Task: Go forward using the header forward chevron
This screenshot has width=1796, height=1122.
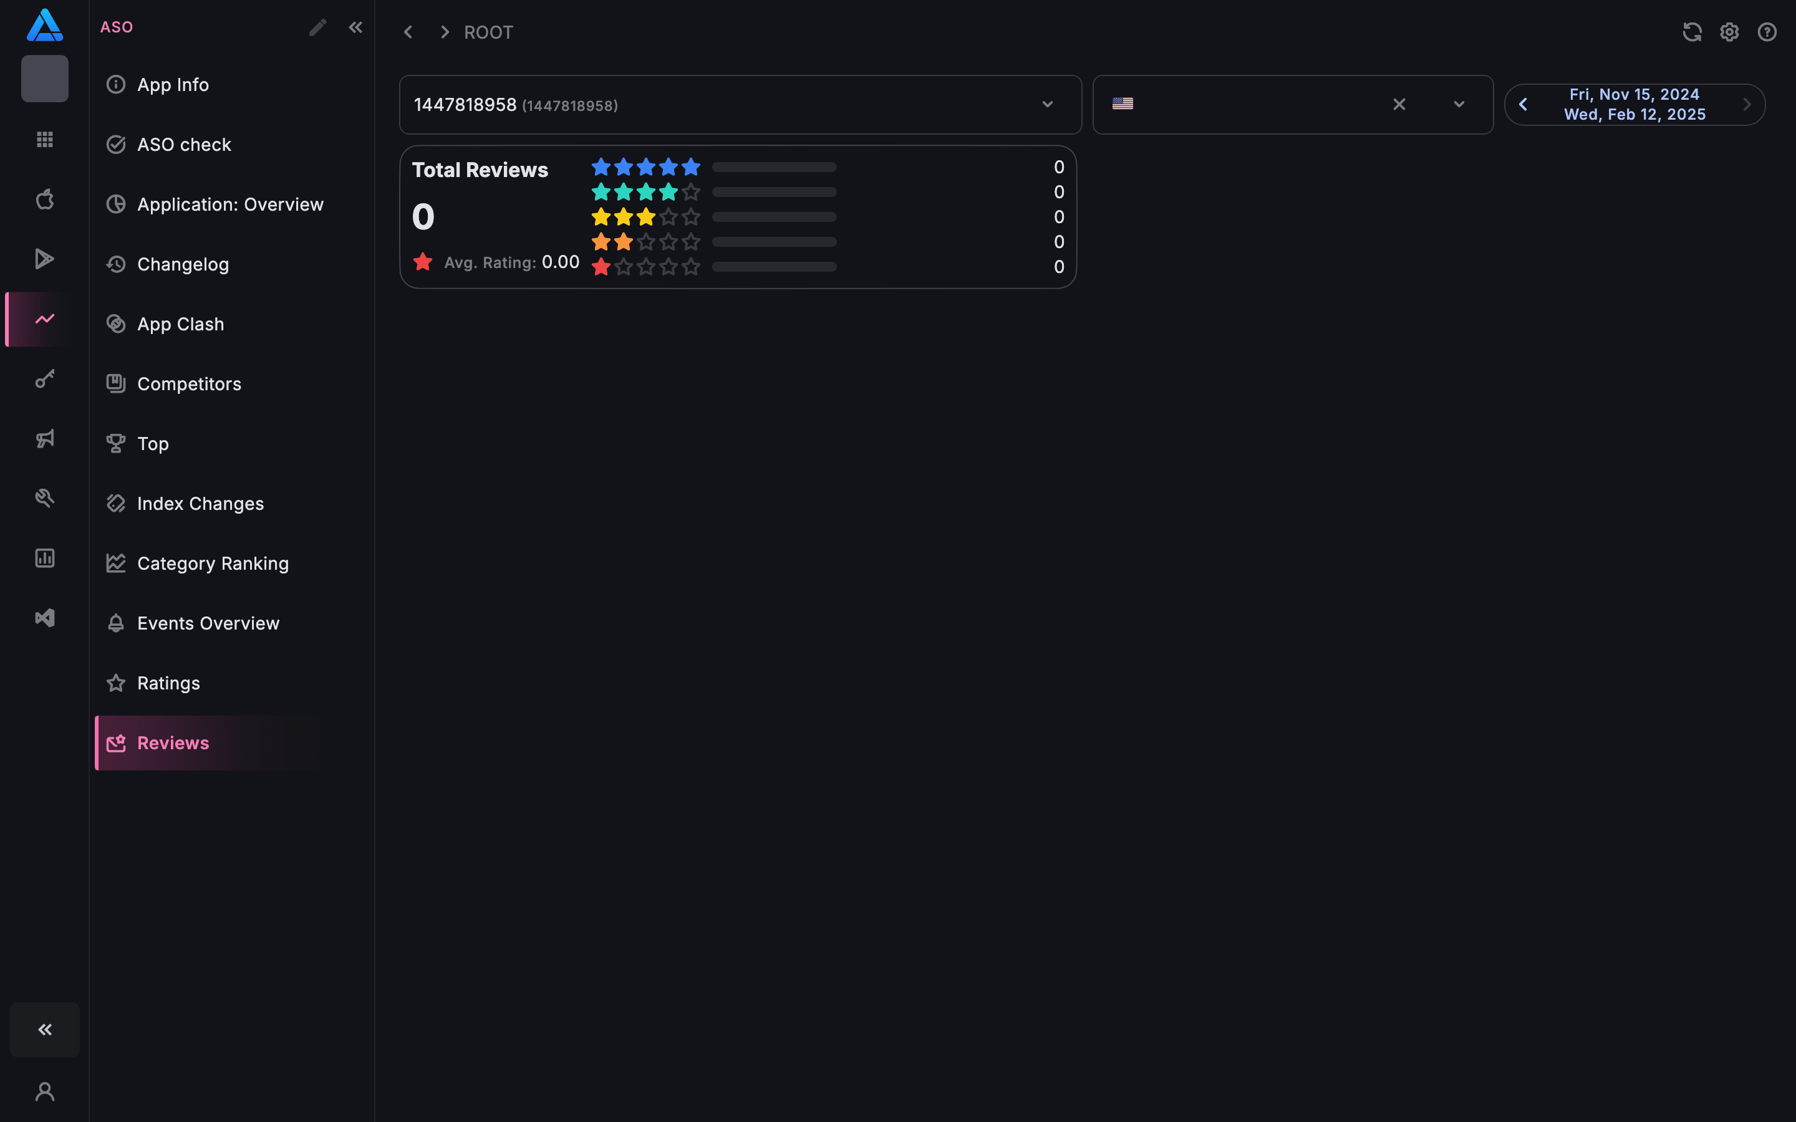Action: coord(445,32)
